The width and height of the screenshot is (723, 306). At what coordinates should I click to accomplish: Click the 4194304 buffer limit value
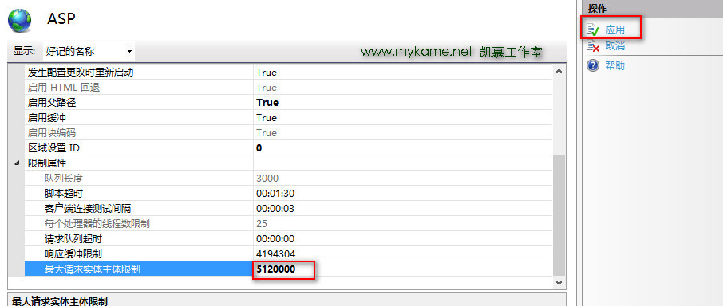[x=276, y=254]
